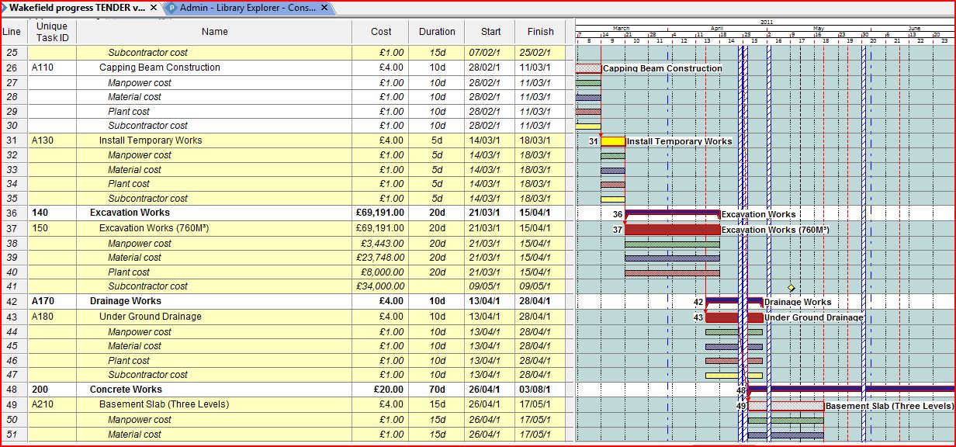This screenshot has width=956, height=447.
Task: Click the Library Explorer tab icon
Action: [171, 8]
